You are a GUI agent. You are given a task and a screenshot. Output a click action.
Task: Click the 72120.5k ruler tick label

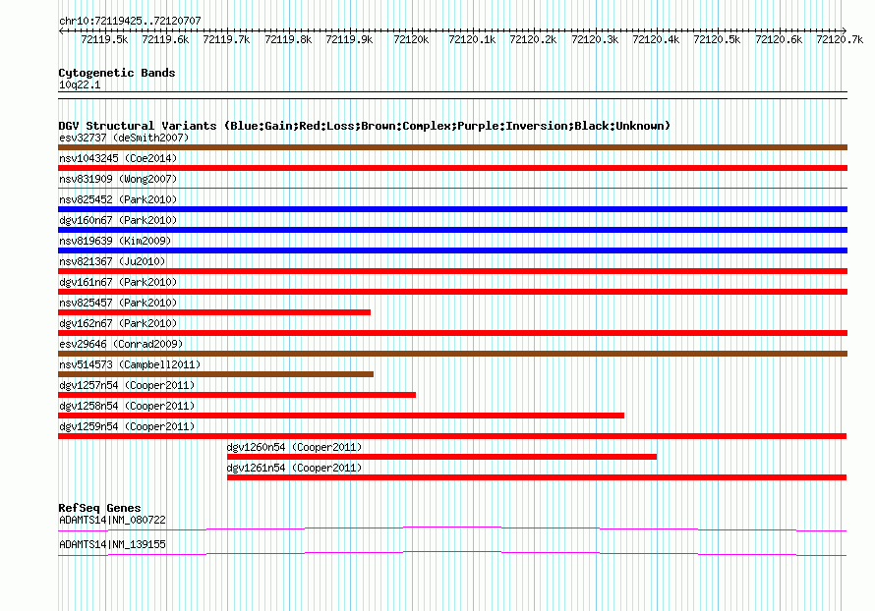coord(717,39)
